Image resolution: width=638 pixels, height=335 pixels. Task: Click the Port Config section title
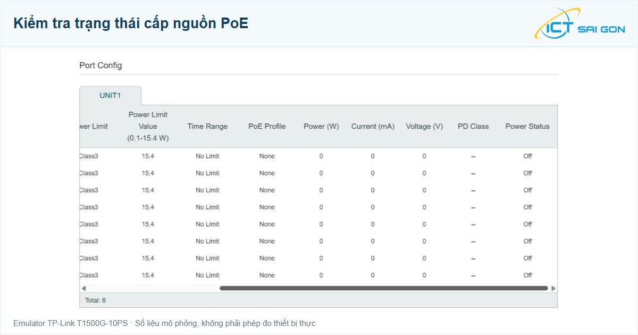click(x=100, y=65)
